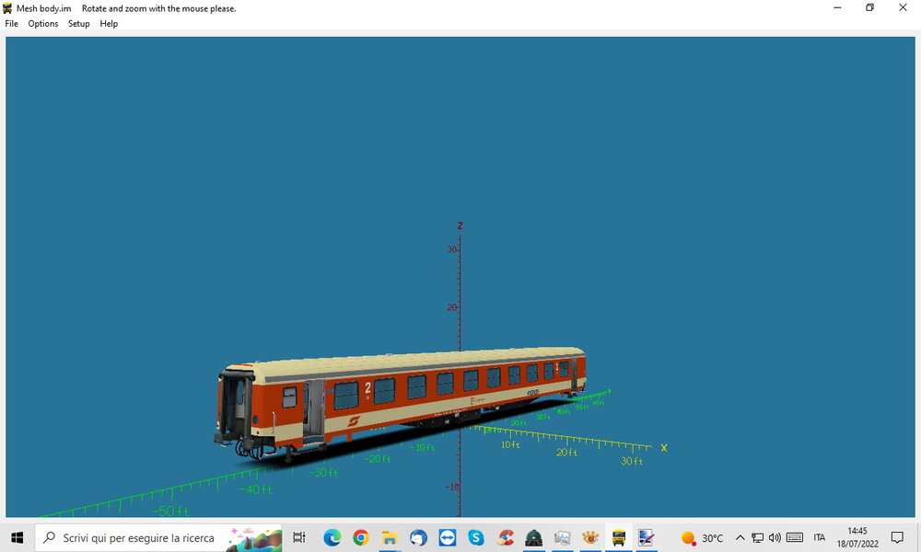Show hidden system tray icons
This screenshot has width=921, height=552.
740,537
